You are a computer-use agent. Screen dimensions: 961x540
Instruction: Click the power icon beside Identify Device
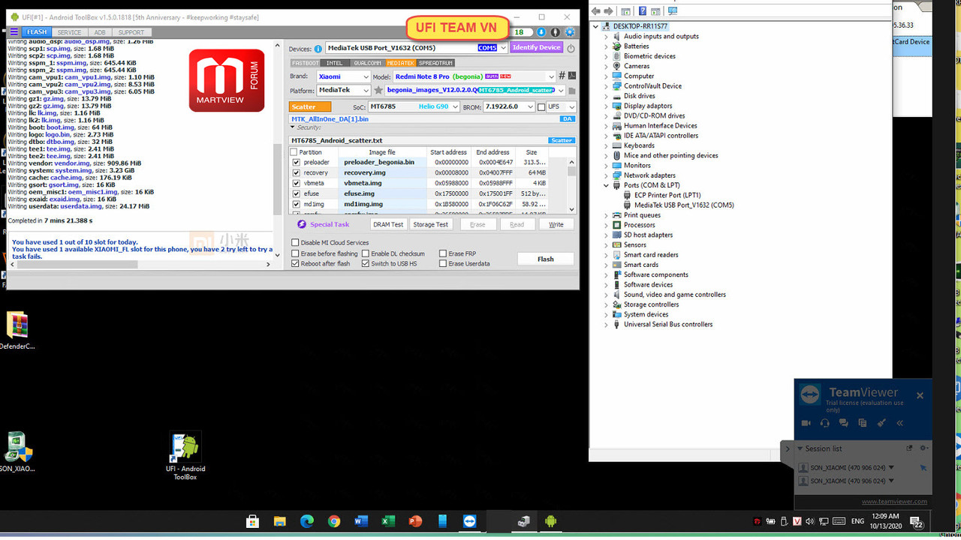pos(571,48)
